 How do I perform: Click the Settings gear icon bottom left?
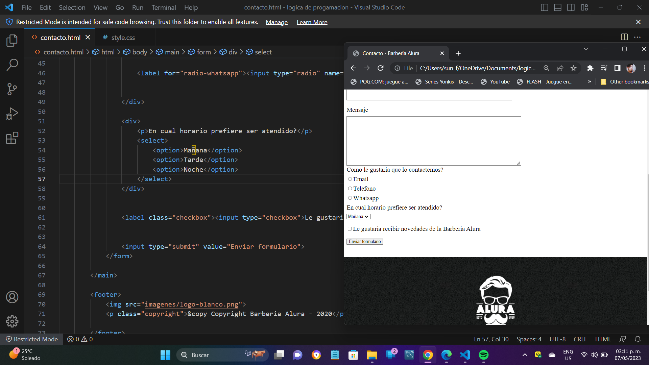[12, 321]
